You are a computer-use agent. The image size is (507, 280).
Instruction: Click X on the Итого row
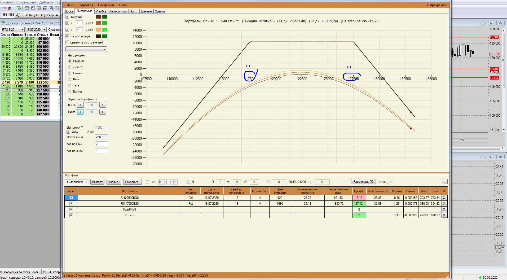coord(444,215)
